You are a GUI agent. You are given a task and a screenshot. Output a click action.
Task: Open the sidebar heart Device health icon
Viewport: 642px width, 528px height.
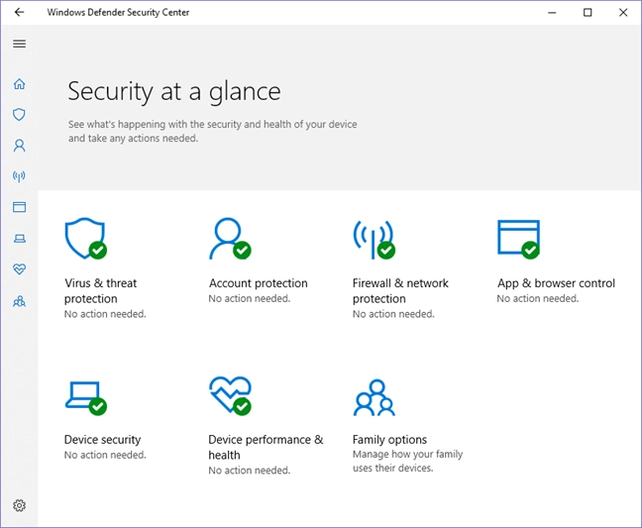(x=19, y=268)
